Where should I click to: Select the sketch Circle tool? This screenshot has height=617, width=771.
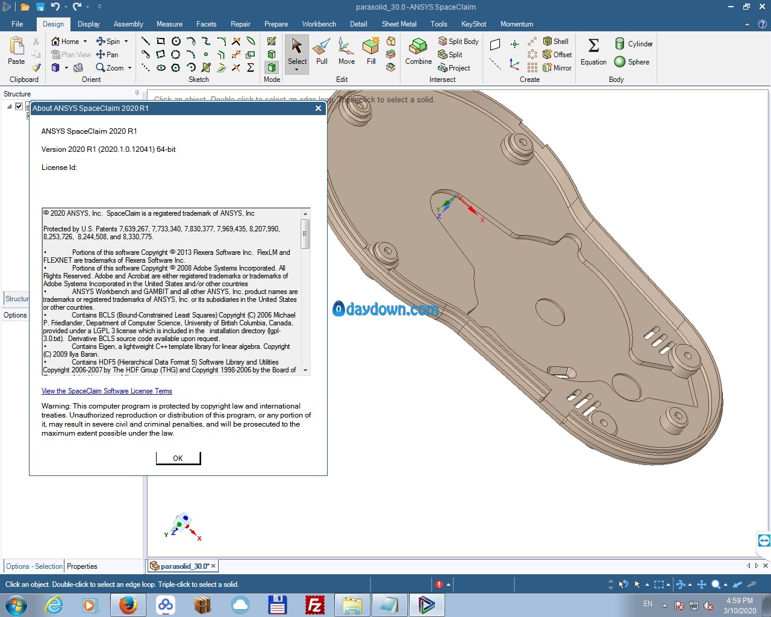tap(176, 41)
